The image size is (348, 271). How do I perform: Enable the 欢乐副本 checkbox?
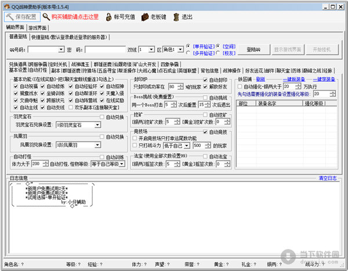tap(71, 107)
